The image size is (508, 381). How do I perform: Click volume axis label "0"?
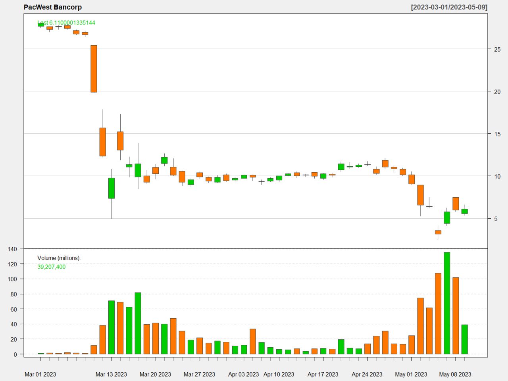pyautogui.click(x=15, y=354)
